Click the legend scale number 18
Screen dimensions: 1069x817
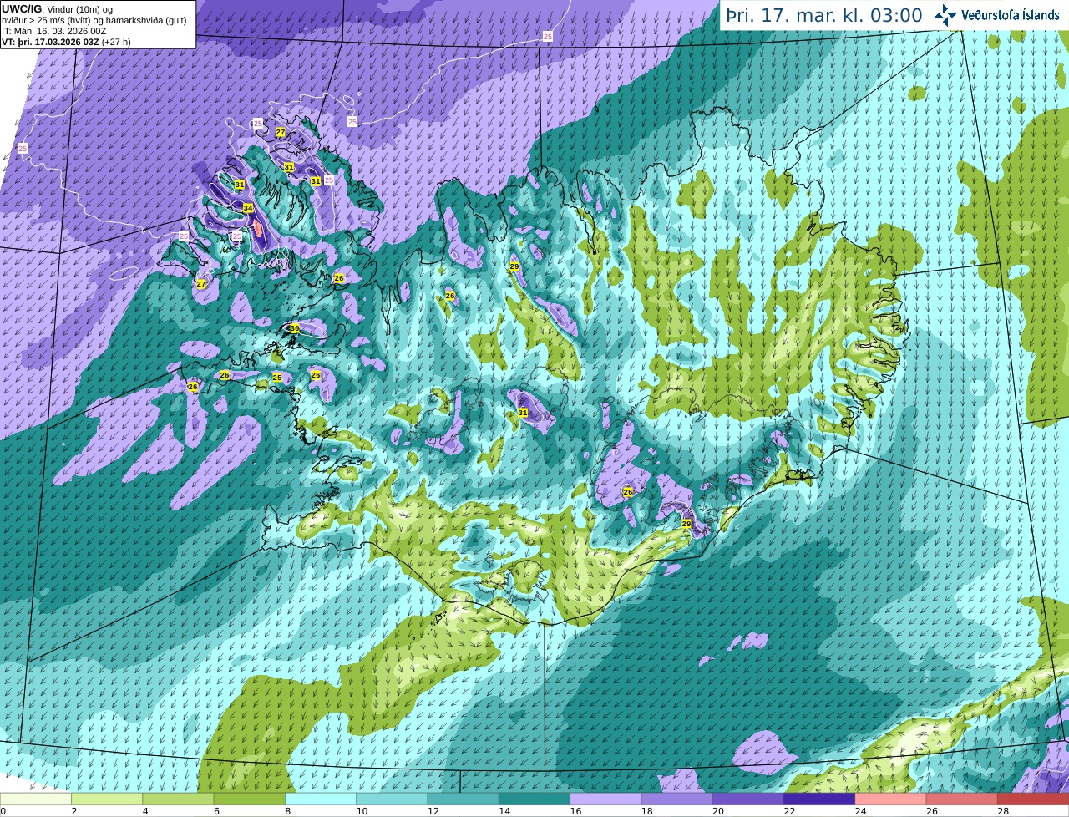coord(646,811)
